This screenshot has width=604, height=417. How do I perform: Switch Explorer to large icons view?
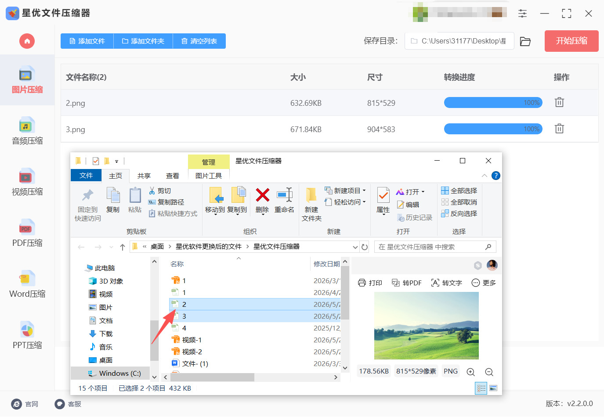point(493,388)
